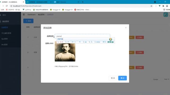This screenshot has width=170, height=95.
Task: Close the first active browser tab
Action: 23,2
